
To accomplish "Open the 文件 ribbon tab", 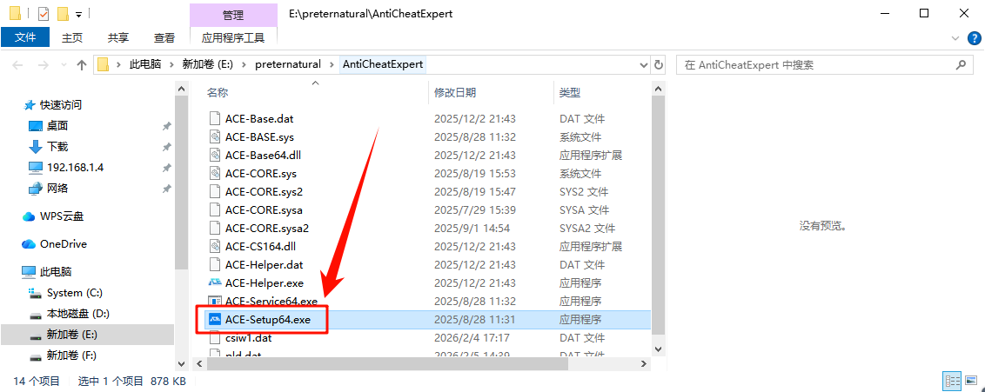I will click(x=25, y=37).
